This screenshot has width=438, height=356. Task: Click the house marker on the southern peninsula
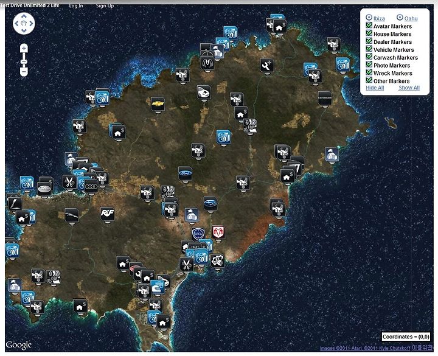tap(163, 322)
